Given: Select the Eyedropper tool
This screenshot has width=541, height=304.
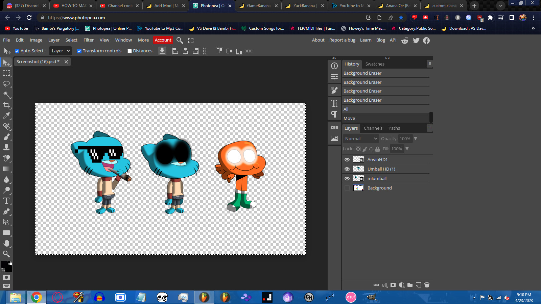Looking at the screenshot, I should coord(6,116).
